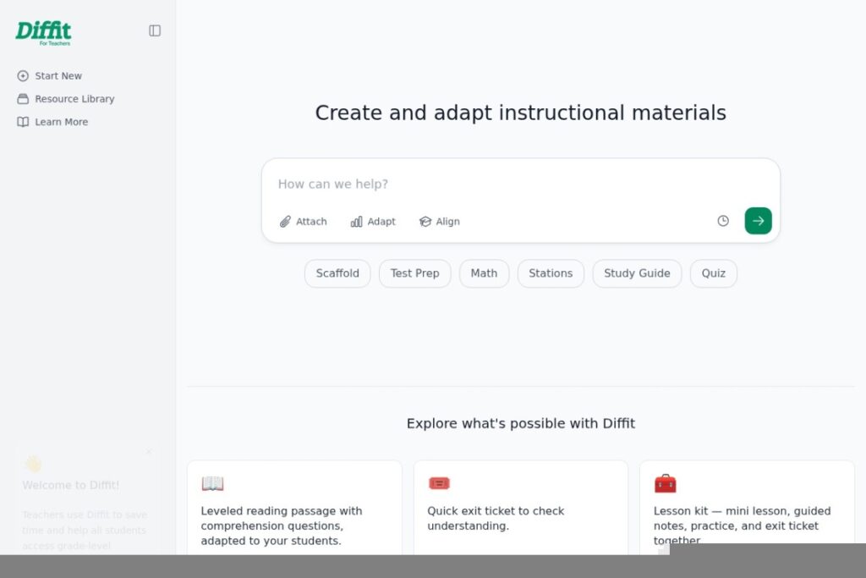Viewport: 866px width, 578px height.
Task: Select the Quiz chip
Action: (x=714, y=273)
